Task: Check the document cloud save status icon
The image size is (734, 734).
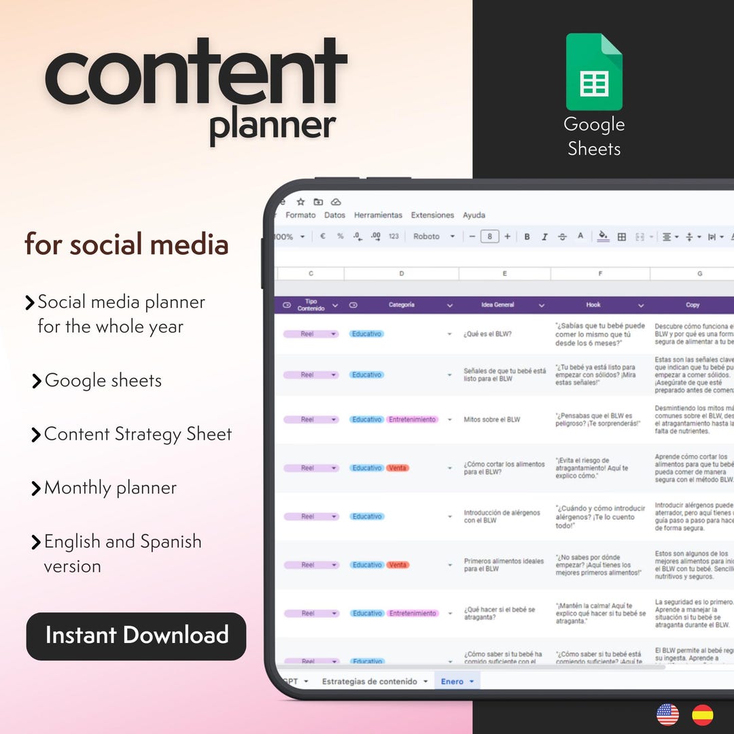Action: [x=336, y=202]
